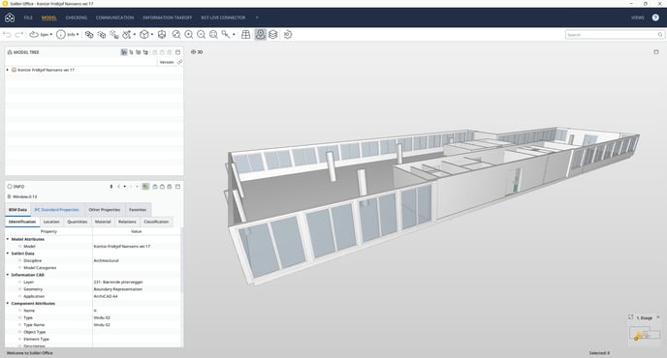Image resolution: width=667 pixels, height=358 pixels.
Task: Collapse the Solibri Data group
Action: click(8, 254)
